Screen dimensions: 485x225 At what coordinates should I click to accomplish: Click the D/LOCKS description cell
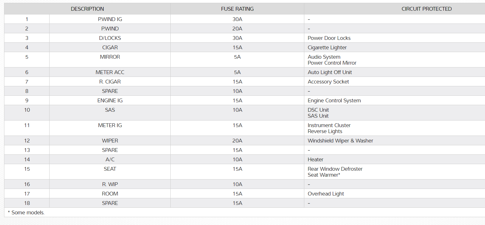[110, 38]
